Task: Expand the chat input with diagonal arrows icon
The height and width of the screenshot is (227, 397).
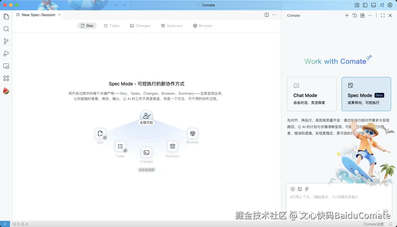Action: (x=378, y=212)
